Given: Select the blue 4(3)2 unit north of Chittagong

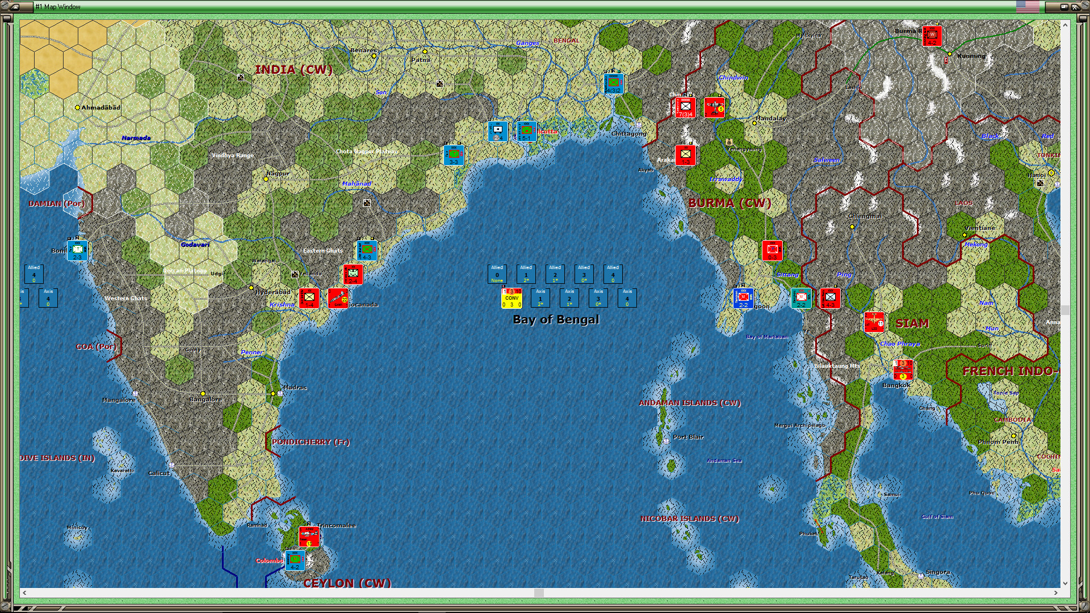Looking at the screenshot, I should (x=614, y=83).
